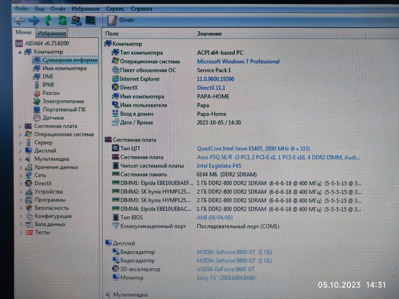Viewport: 399px width, 299px height.
Task: Click the Значение column header
Action: pyautogui.click(x=210, y=33)
